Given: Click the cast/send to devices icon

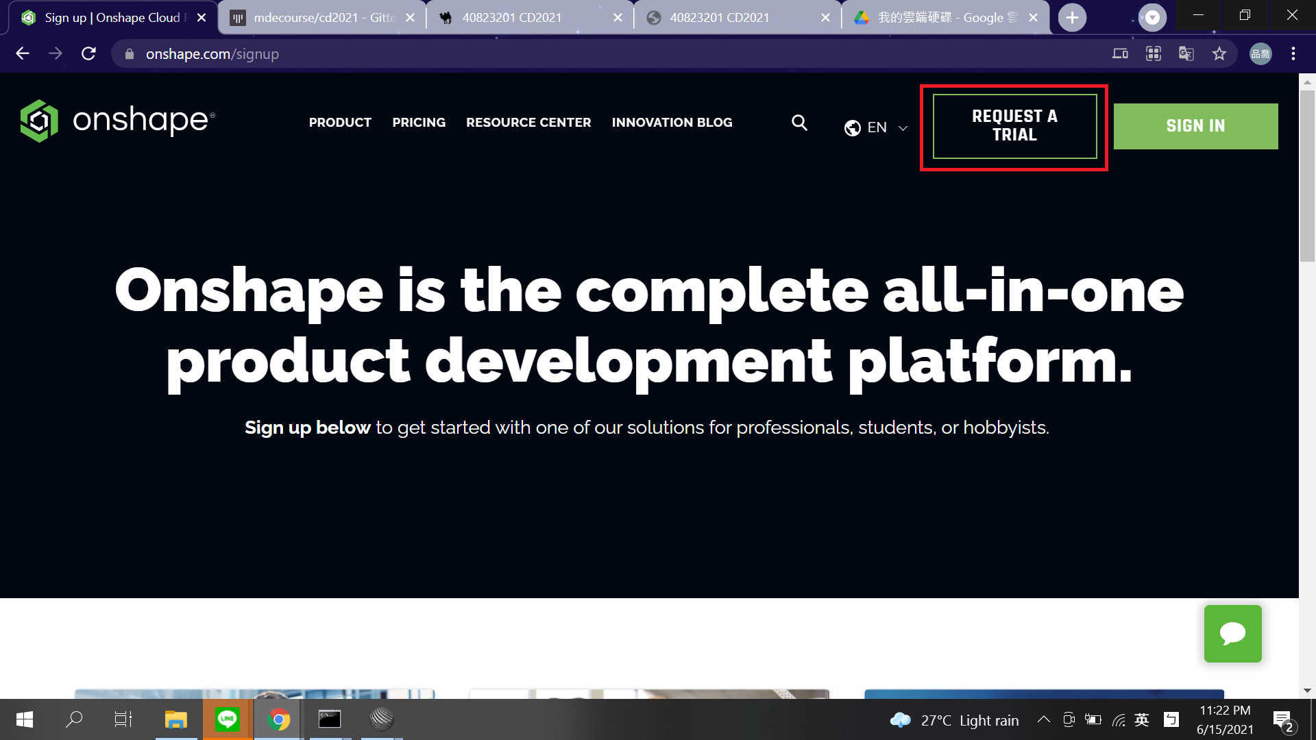Looking at the screenshot, I should [1120, 53].
